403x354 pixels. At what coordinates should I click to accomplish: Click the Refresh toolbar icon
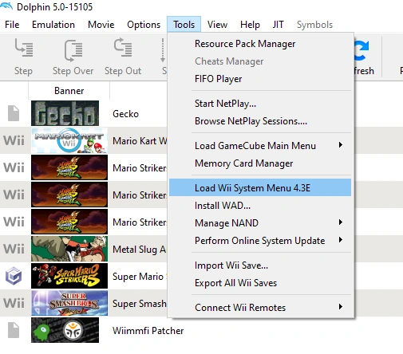click(x=362, y=50)
